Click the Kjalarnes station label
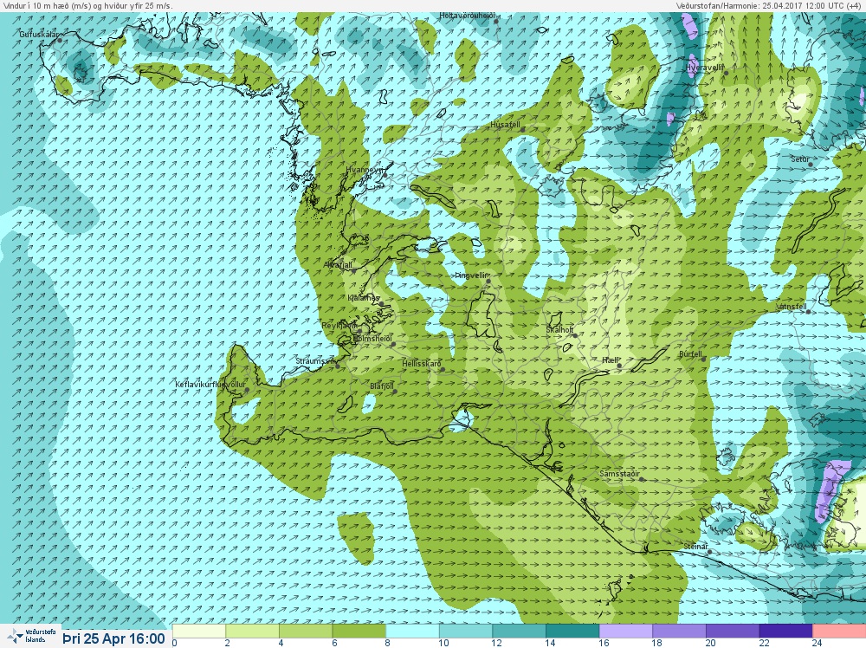The width and height of the screenshot is (866, 648). tap(364, 298)
